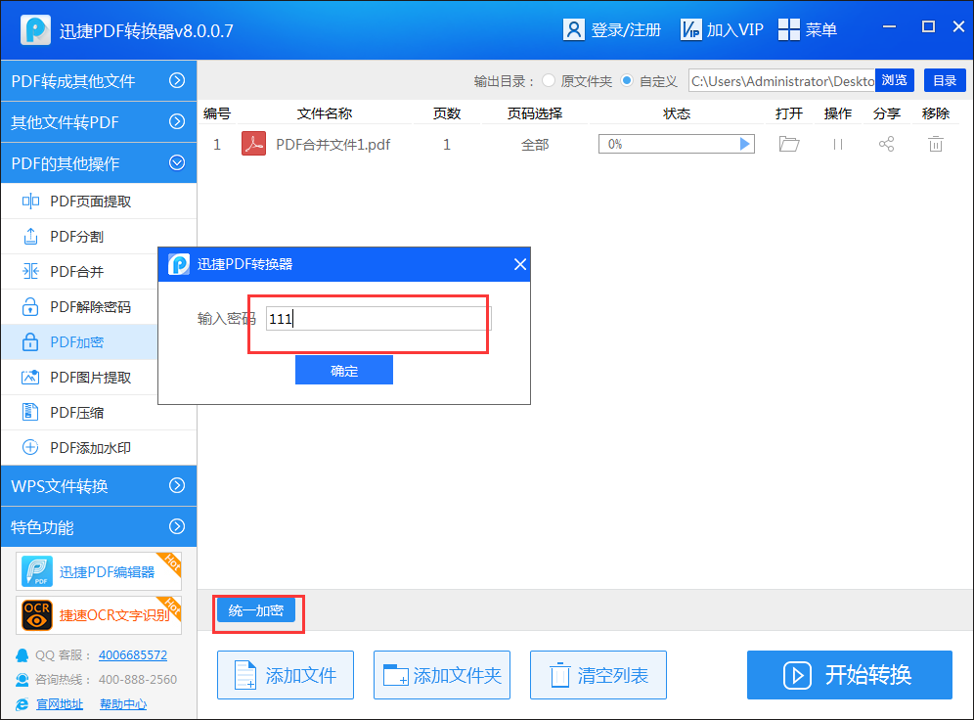Viewport: 974px width, 720px height.
Task: Pause operation icon for PDF合并文件1.pdf
Action: 837,144
